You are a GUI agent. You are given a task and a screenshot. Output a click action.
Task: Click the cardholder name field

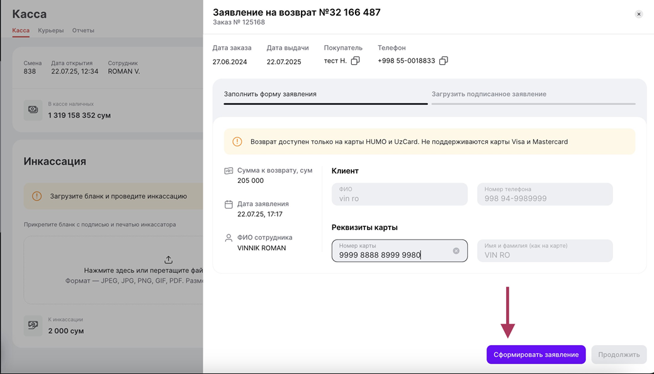tap(544, 251)
